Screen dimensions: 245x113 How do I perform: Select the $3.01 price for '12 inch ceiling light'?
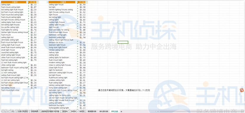[34, 72]
